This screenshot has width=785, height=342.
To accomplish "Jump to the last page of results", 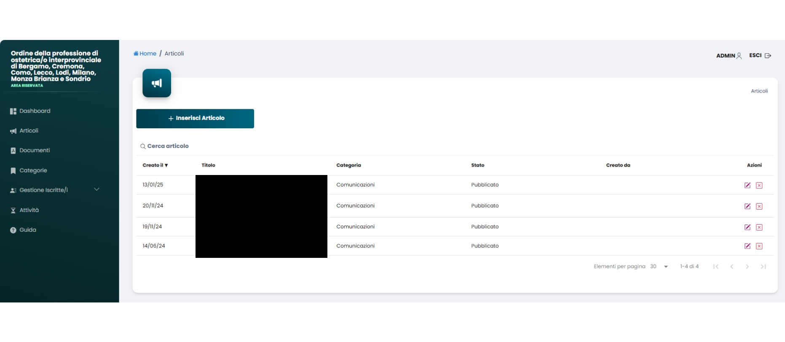I will pos(763,267).
